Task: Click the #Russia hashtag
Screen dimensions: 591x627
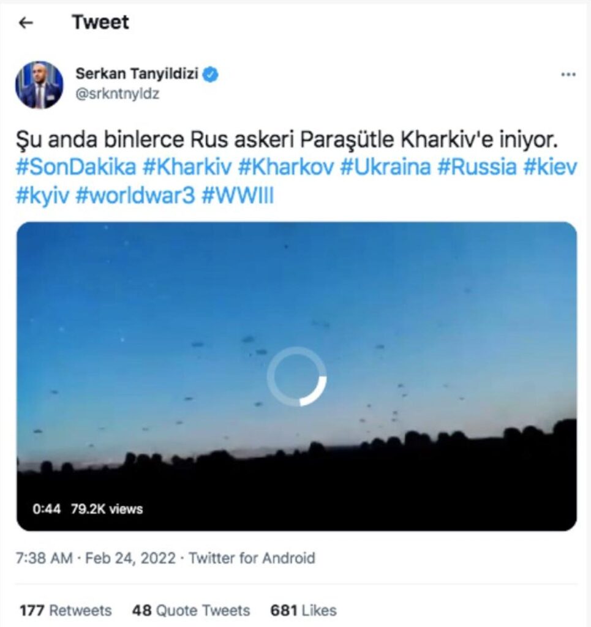Action: 477,167
